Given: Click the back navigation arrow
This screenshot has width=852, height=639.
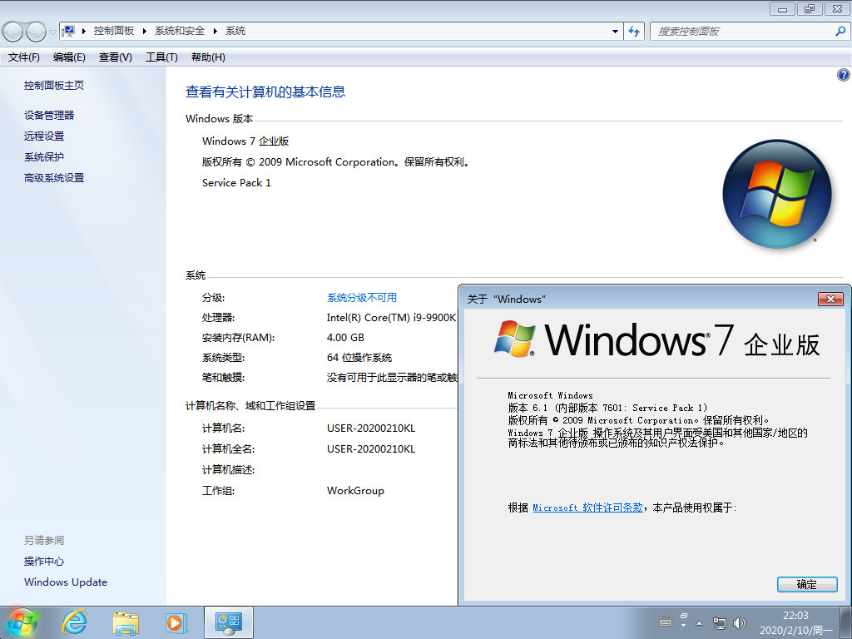Looking at the screenshot, I should click(12, 31).
